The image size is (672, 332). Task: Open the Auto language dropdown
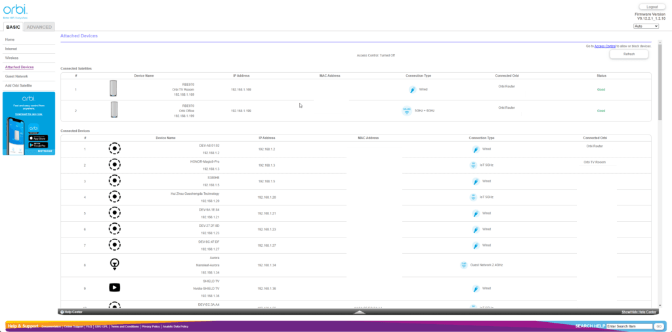pyautogui.click(x=646, y=26)
